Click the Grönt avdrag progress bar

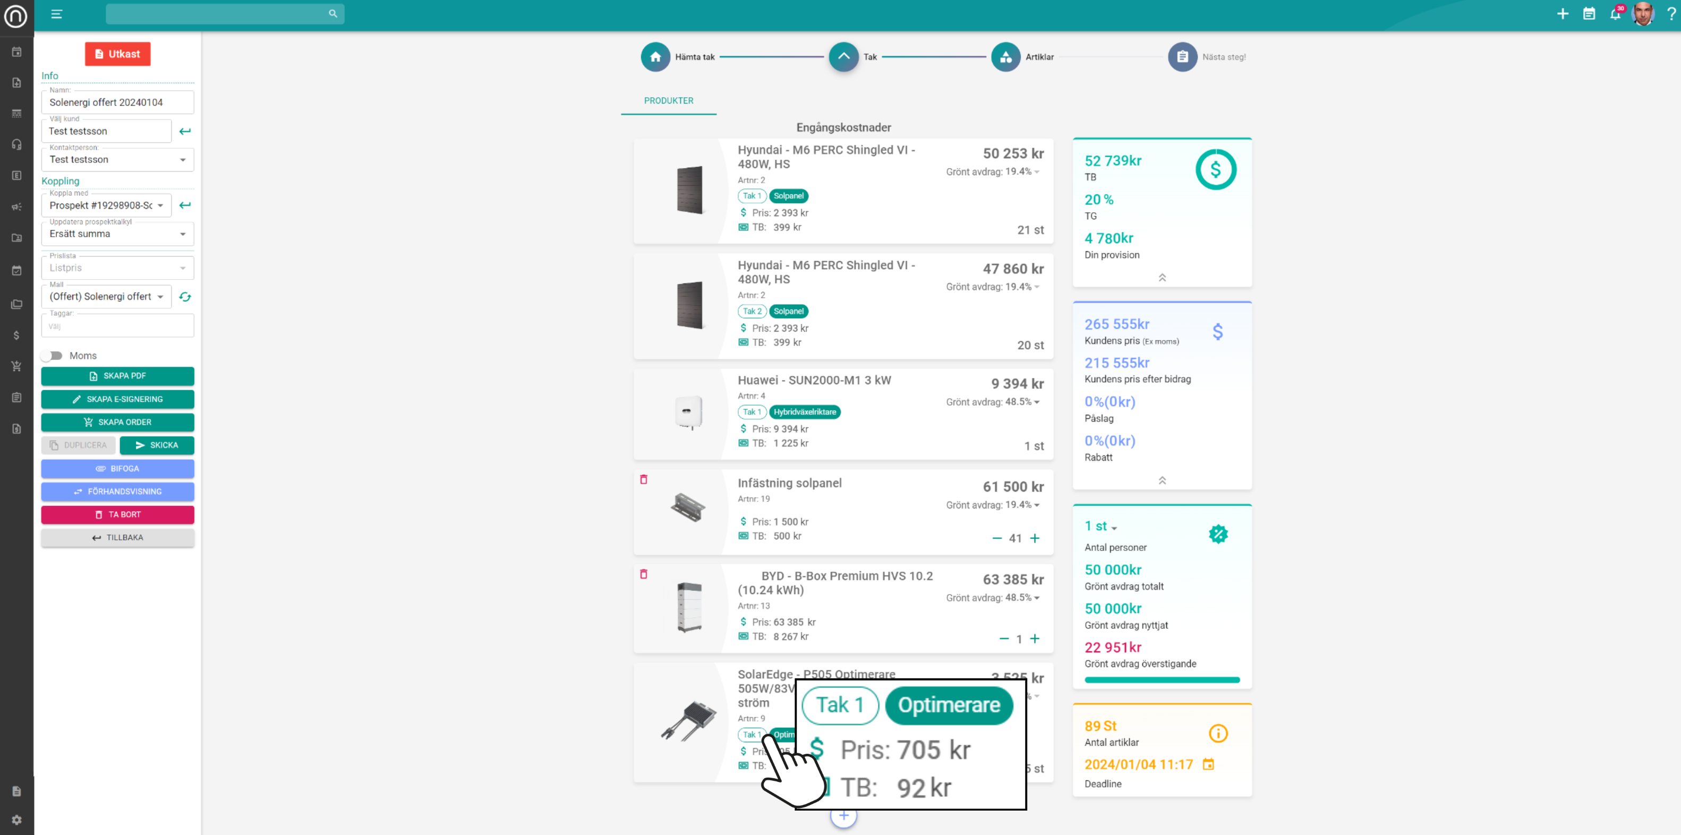(x=1162, y=680)
